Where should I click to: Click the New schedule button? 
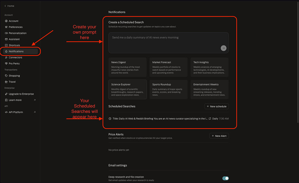click(216, 106)
